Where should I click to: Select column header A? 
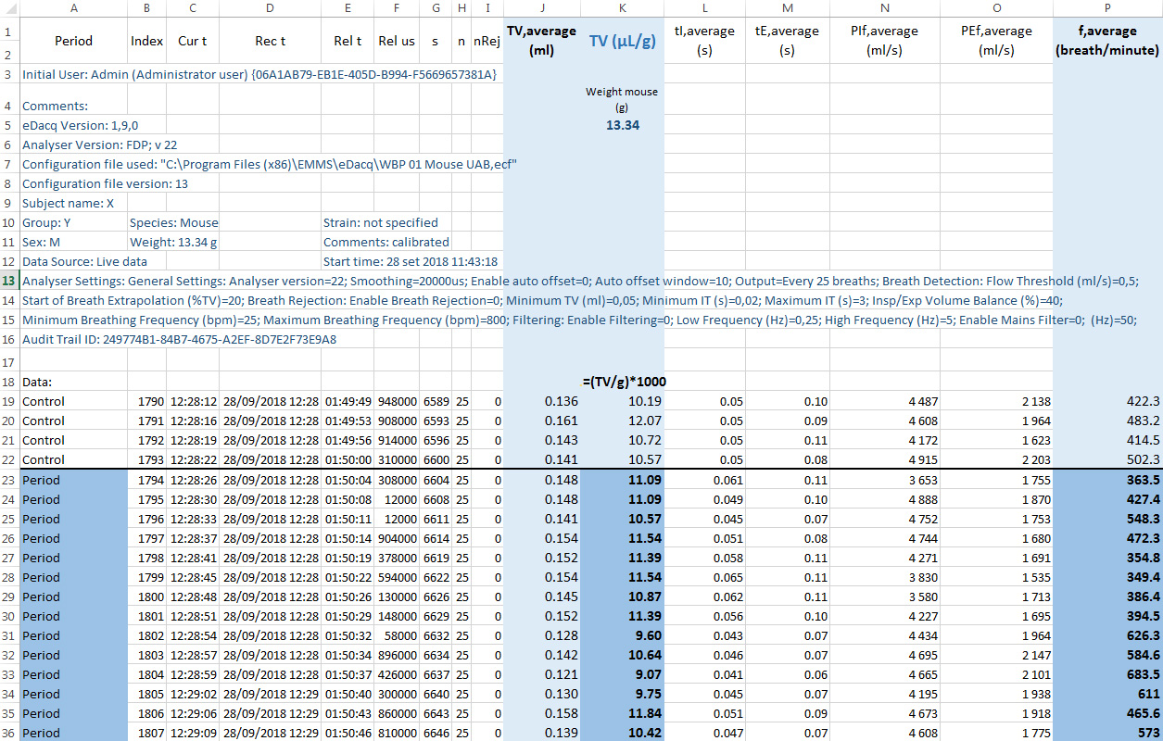[x=73, y=7]
